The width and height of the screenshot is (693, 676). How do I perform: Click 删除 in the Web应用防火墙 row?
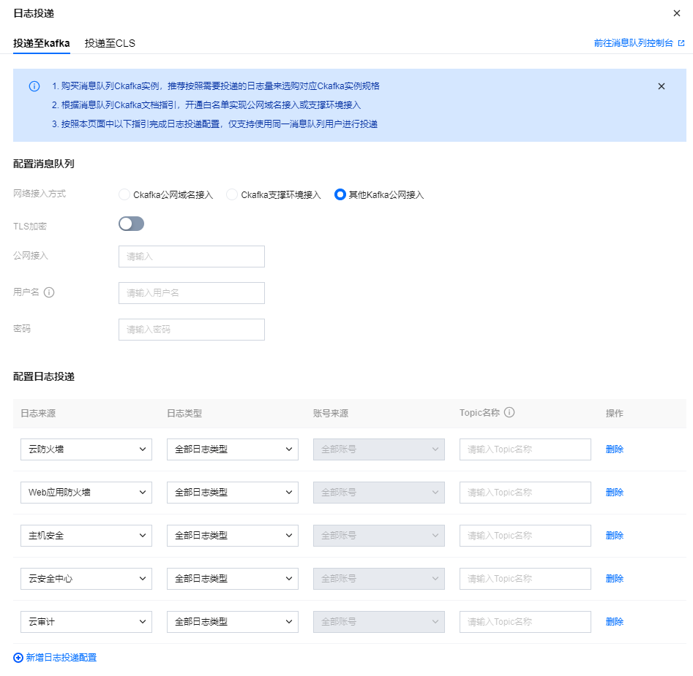[614, 493]
